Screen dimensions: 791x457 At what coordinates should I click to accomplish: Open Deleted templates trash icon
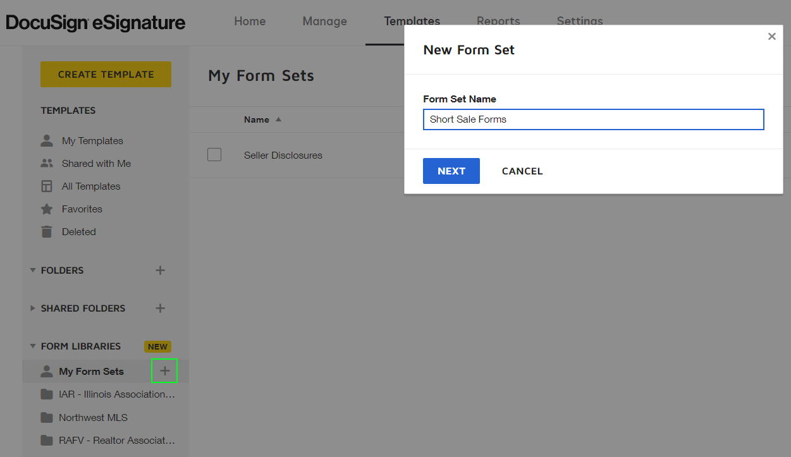pos(47,232)
